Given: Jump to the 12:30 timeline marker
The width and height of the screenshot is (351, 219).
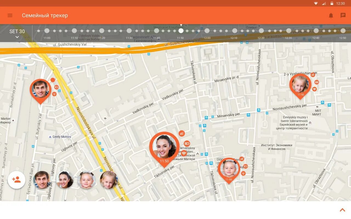Looking at the screenshot, I should [289, 31].
